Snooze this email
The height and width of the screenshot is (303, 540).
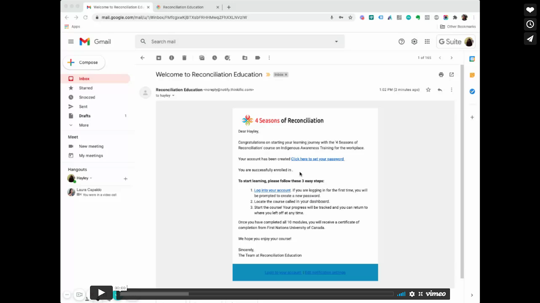[x=215, y=58]
